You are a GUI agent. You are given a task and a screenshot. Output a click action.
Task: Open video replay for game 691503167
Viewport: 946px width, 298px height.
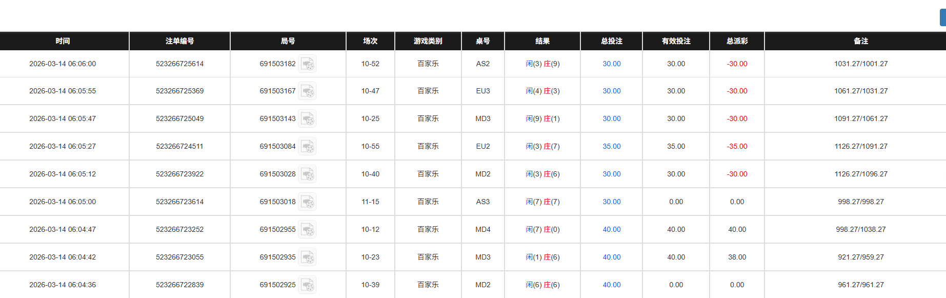[308, 91]
